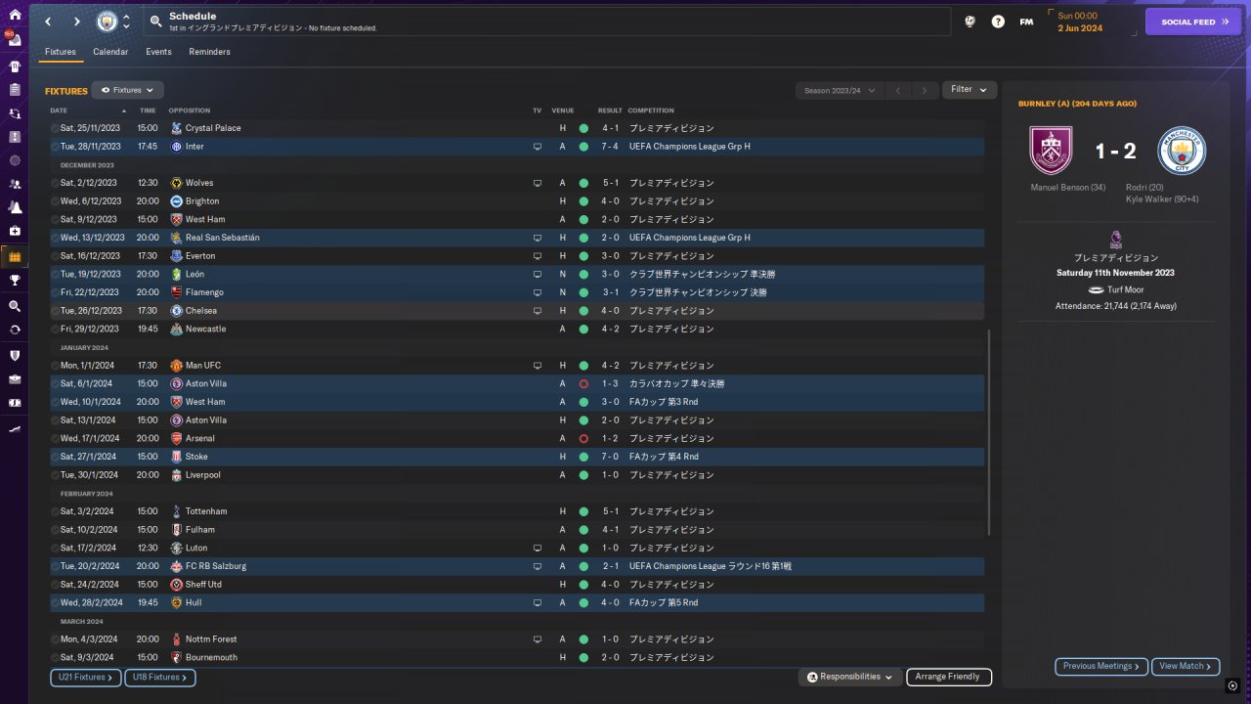This screenshot has width=1251, height=704.
Task: Click the View Match button
Action: pyautogui.click(x=1186, y=666)
